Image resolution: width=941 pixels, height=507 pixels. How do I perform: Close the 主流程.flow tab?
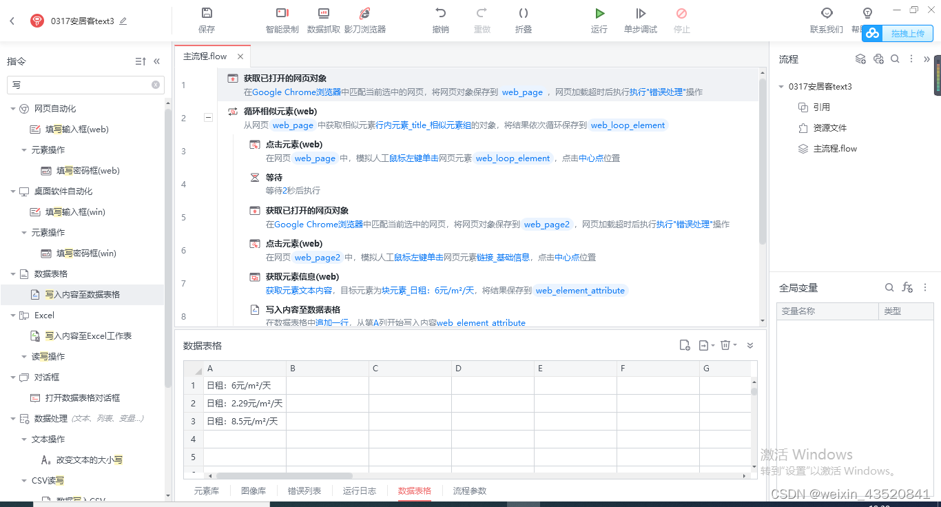(x=240, y=56)
